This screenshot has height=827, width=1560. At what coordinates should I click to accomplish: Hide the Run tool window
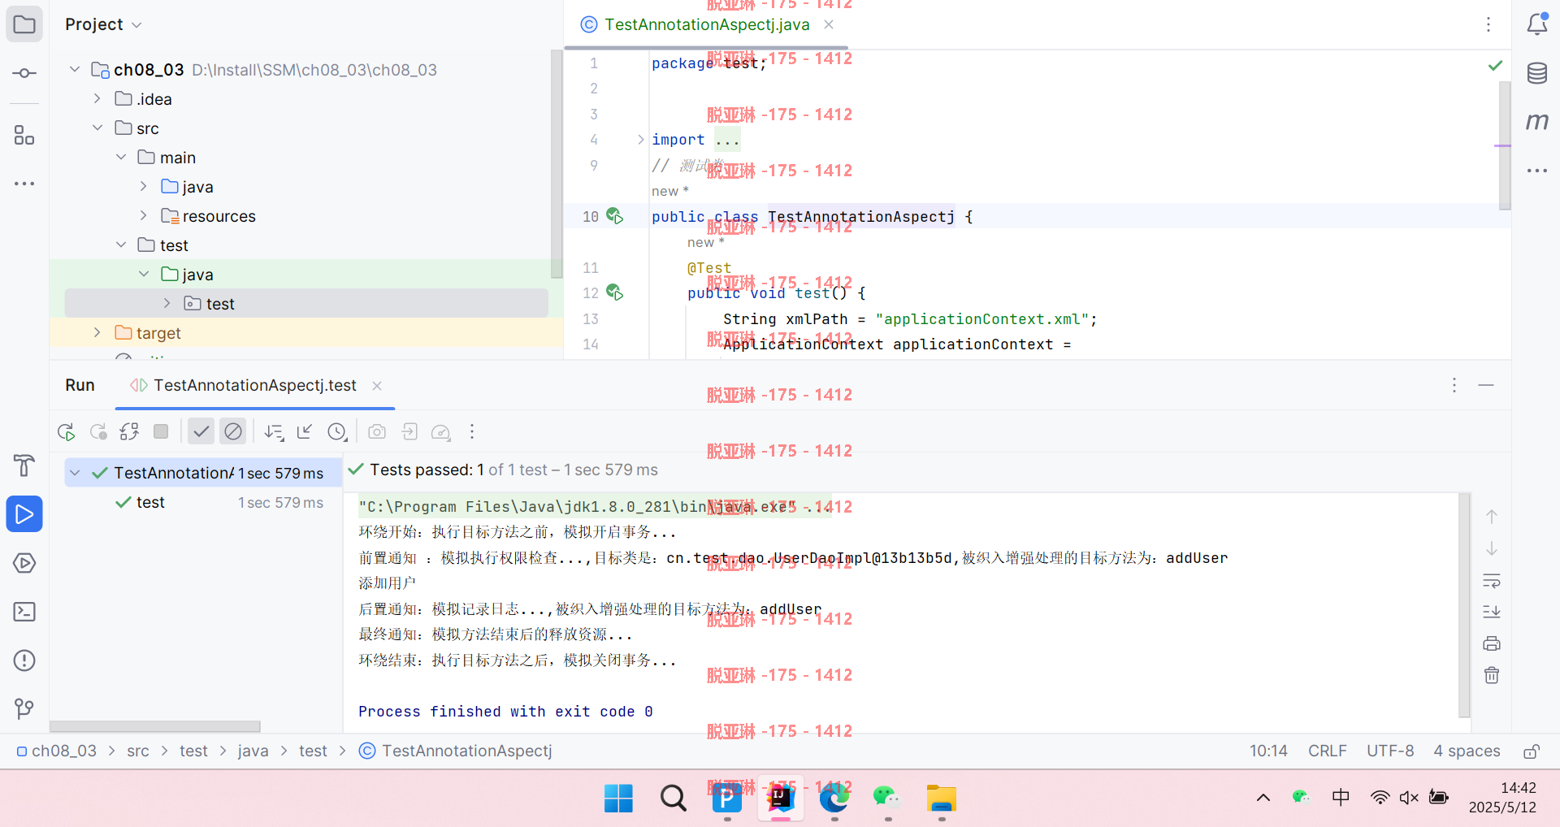[x=1486, y=385]
